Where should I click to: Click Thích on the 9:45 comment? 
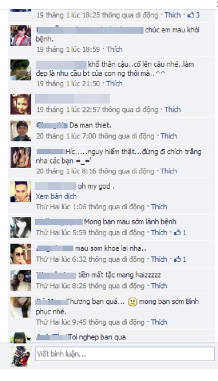159,322
